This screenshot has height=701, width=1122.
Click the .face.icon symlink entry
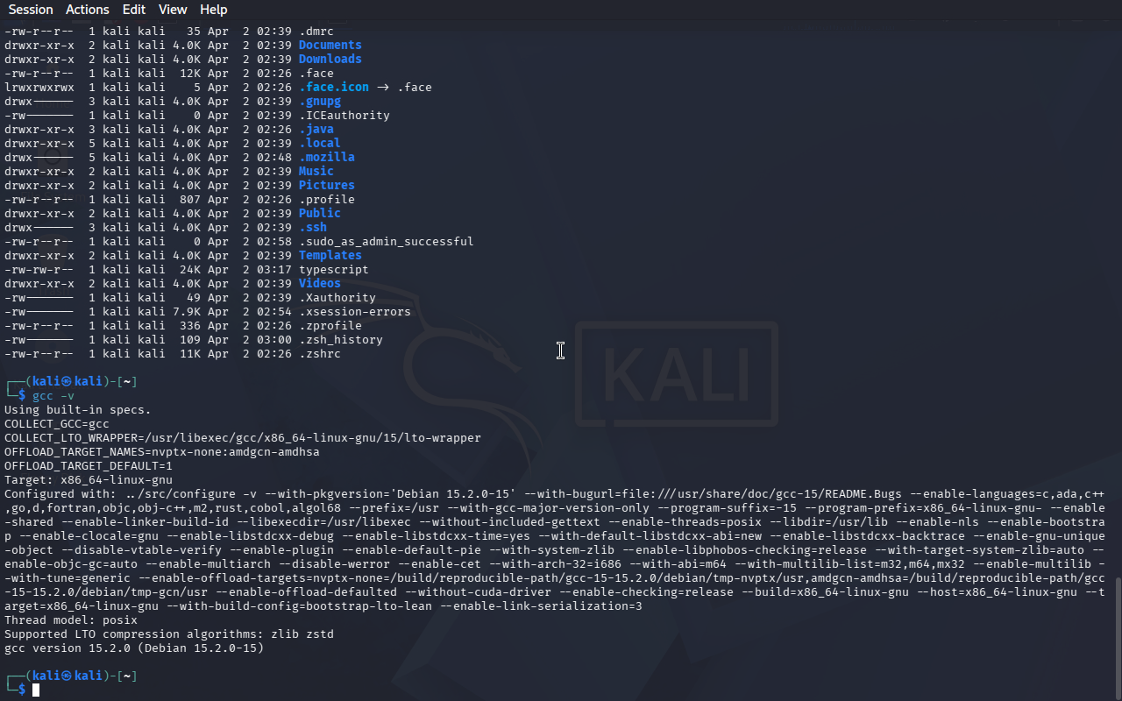[x=333, y=87]
